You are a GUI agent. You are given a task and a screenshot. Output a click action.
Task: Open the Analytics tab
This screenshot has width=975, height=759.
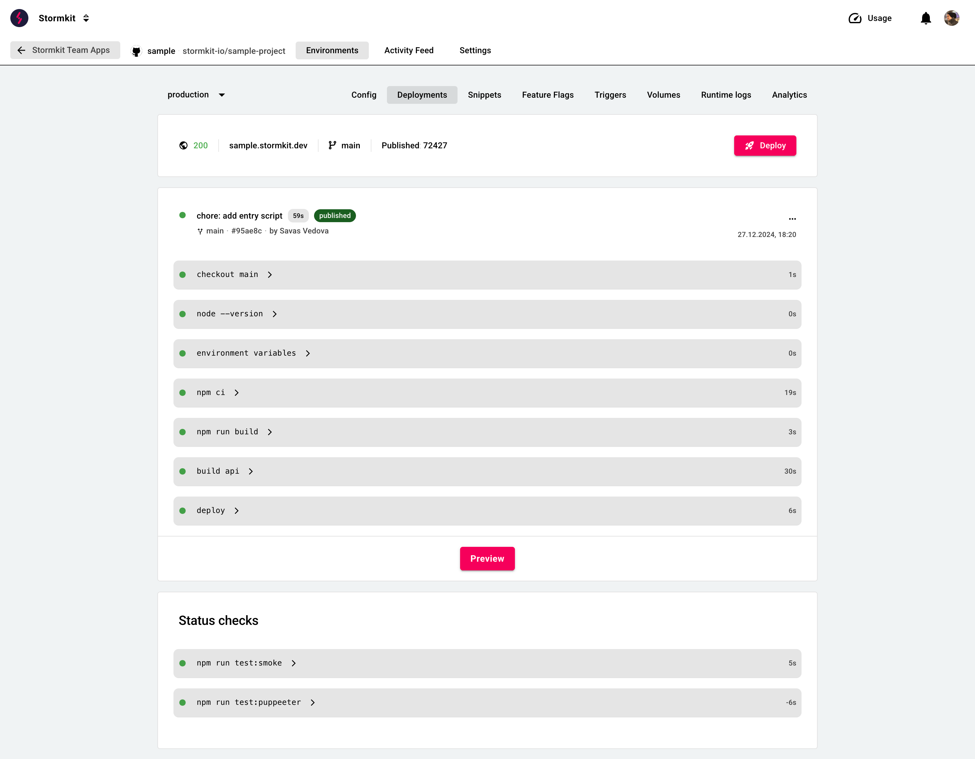click(x=789, y=95)
